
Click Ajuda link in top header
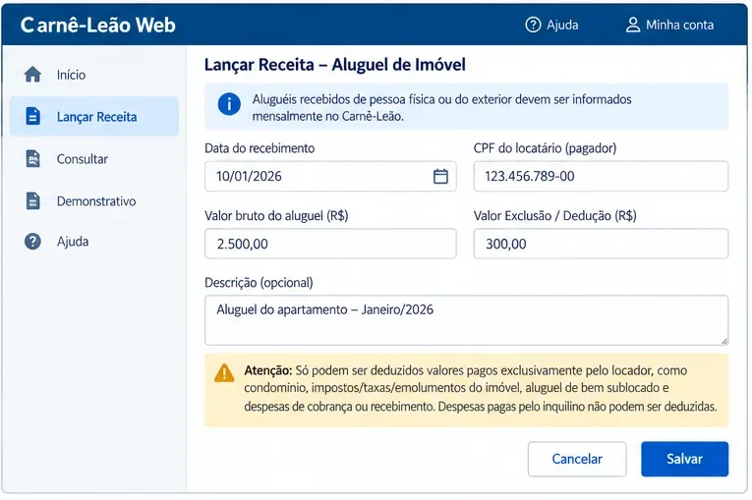551,25
